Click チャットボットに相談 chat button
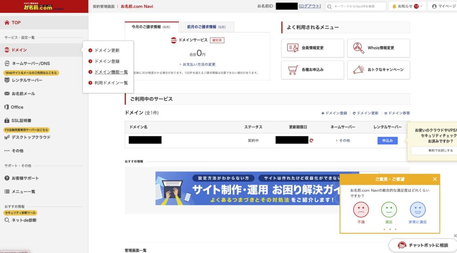This screenshot has height=253, width=457. 423,245
